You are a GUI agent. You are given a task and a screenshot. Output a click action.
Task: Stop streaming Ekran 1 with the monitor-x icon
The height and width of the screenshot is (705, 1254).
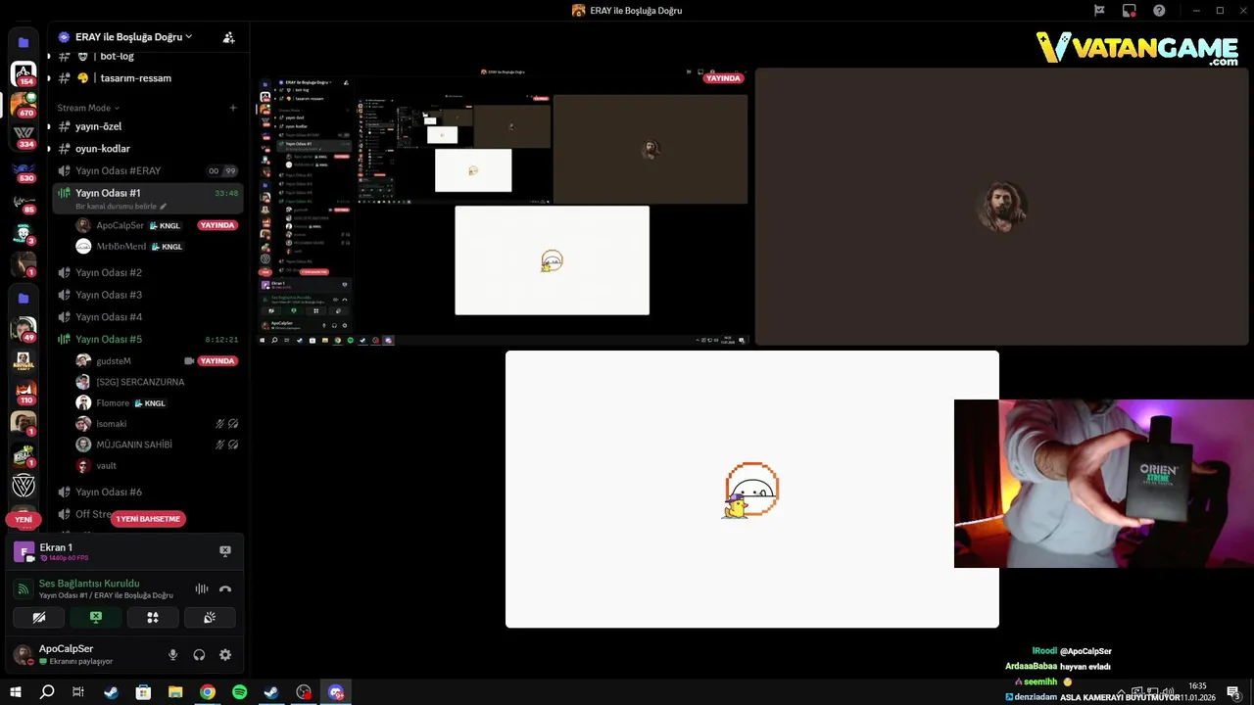[x=225, y=551]
